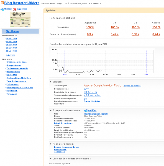Collapse the Synthèse section triangle

coord(51,82)
